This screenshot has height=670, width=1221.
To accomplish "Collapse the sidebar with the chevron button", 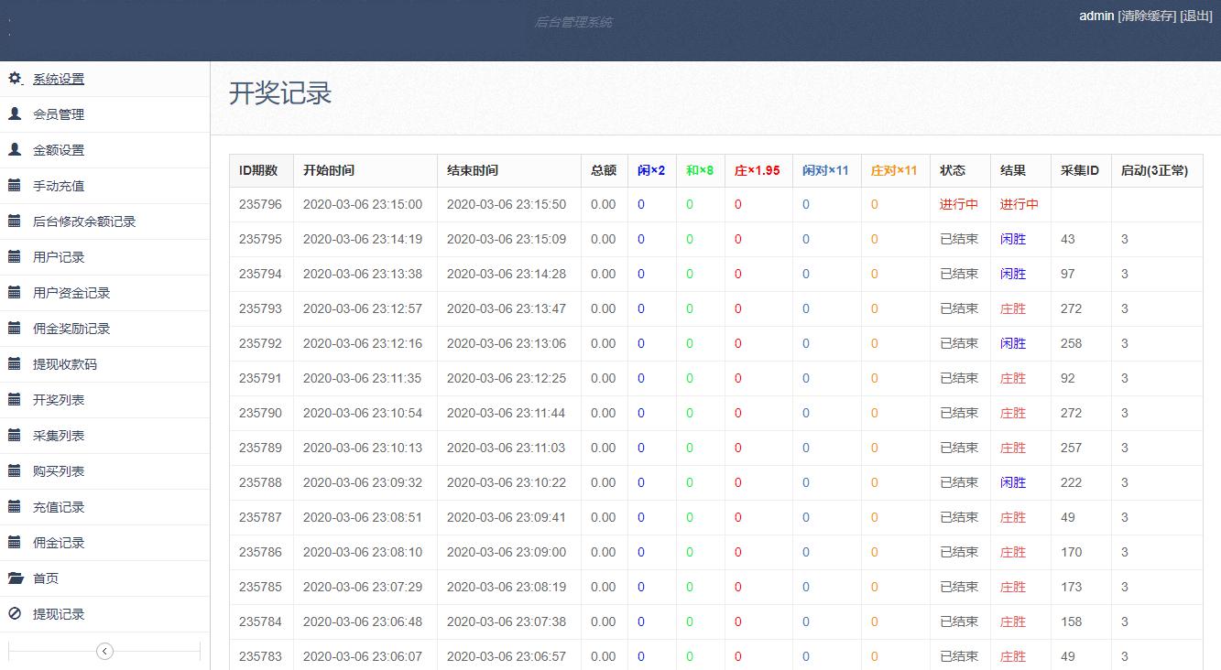I will coord(104,651).
